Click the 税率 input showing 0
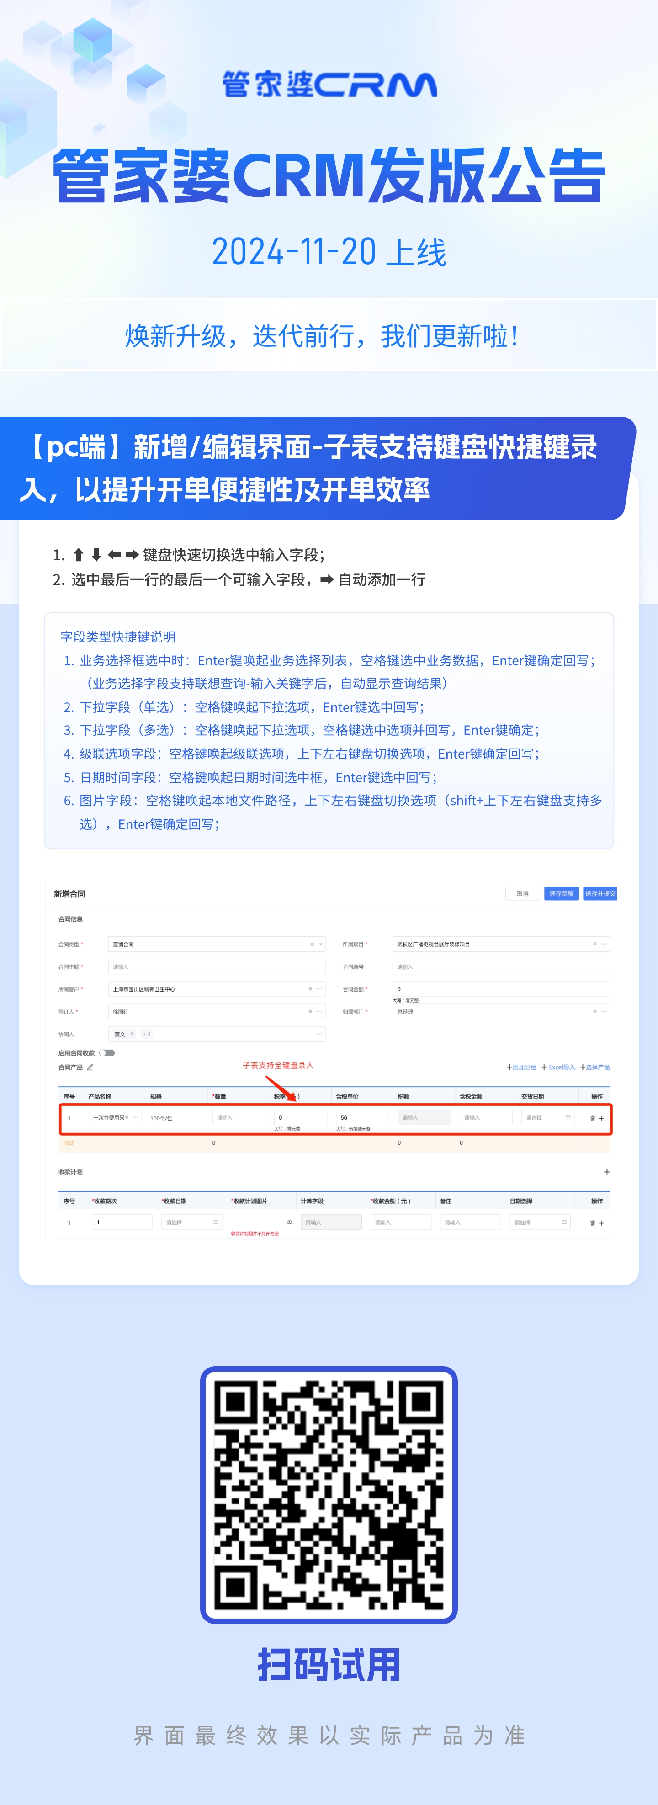Screen dimensions: 658x1805 click(x=301, y=1118)
